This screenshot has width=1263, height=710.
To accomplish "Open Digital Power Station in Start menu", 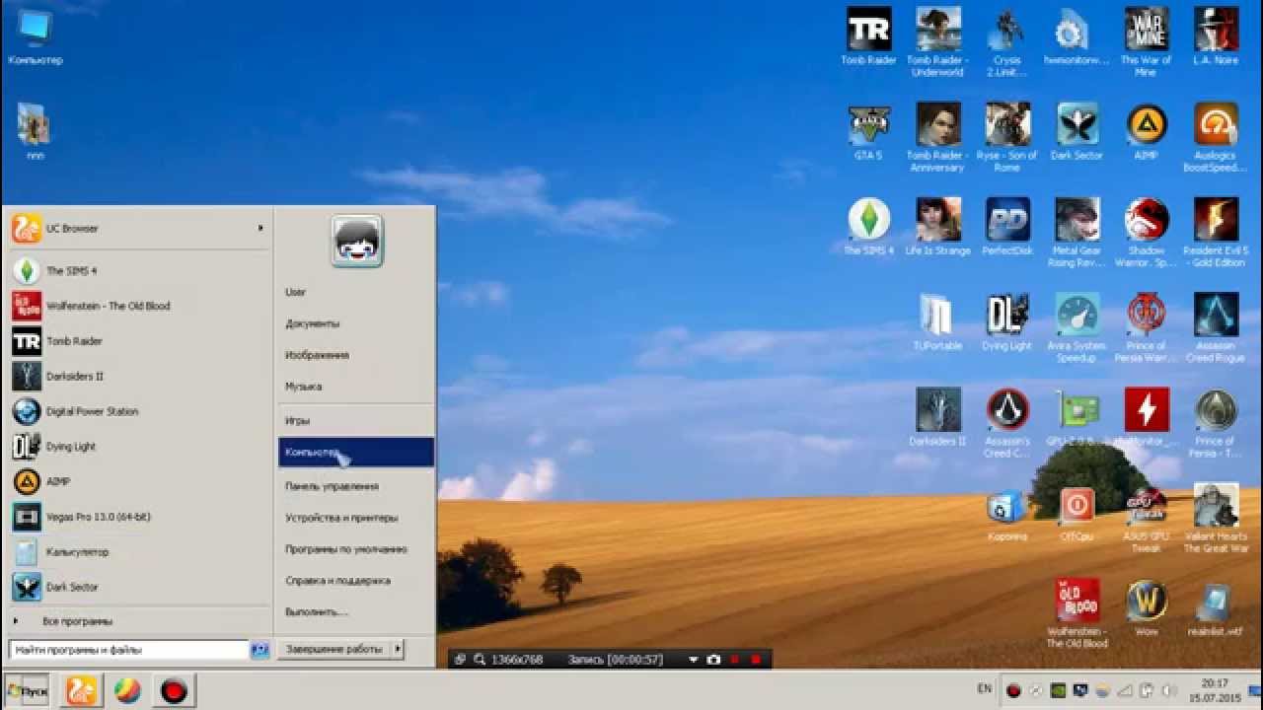I will click(x=137, y=411).
